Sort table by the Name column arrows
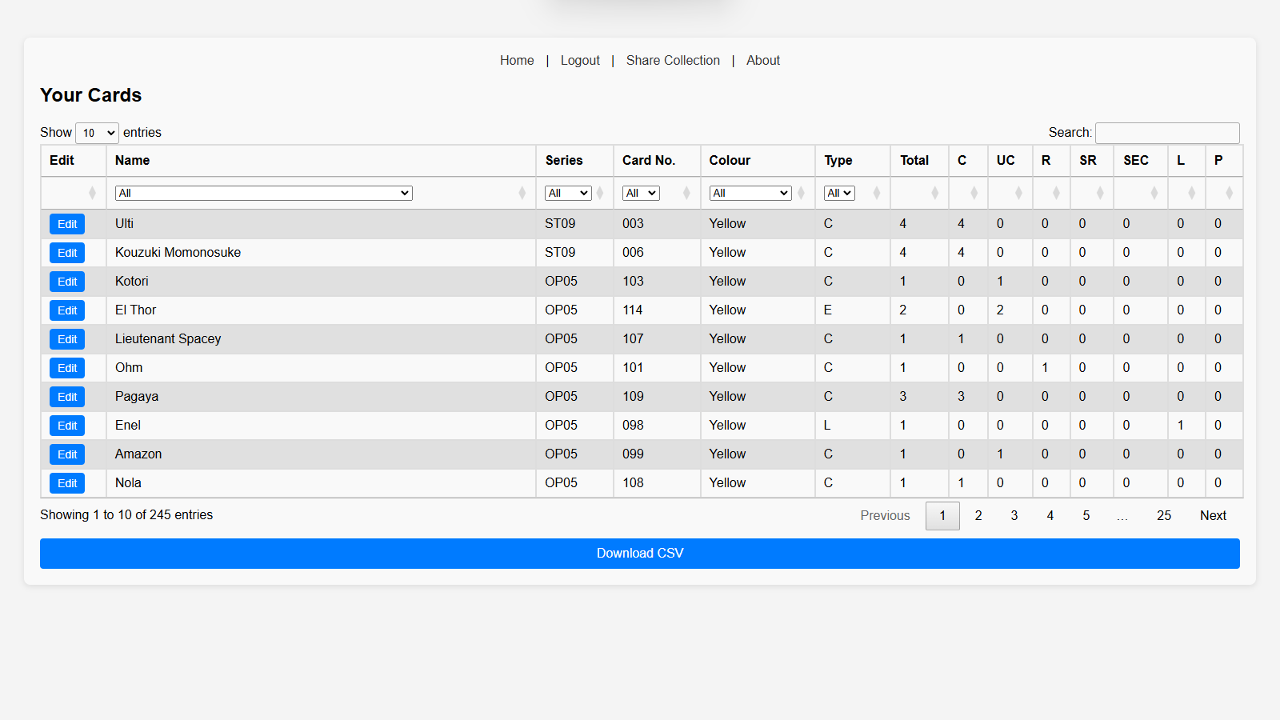The height and width of the screenshot is (720, 1280). point(522,193)
